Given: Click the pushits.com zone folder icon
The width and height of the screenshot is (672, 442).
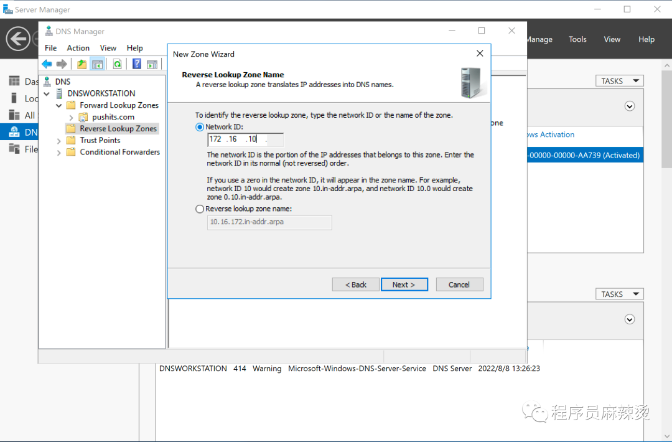Looking at the screenshot, I should tap(83, 117).
